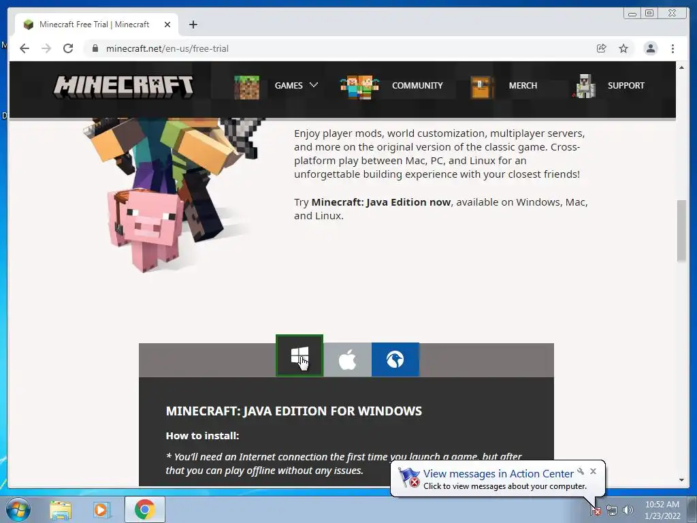Click the Chrome taskbar icon

coord(144,509)
